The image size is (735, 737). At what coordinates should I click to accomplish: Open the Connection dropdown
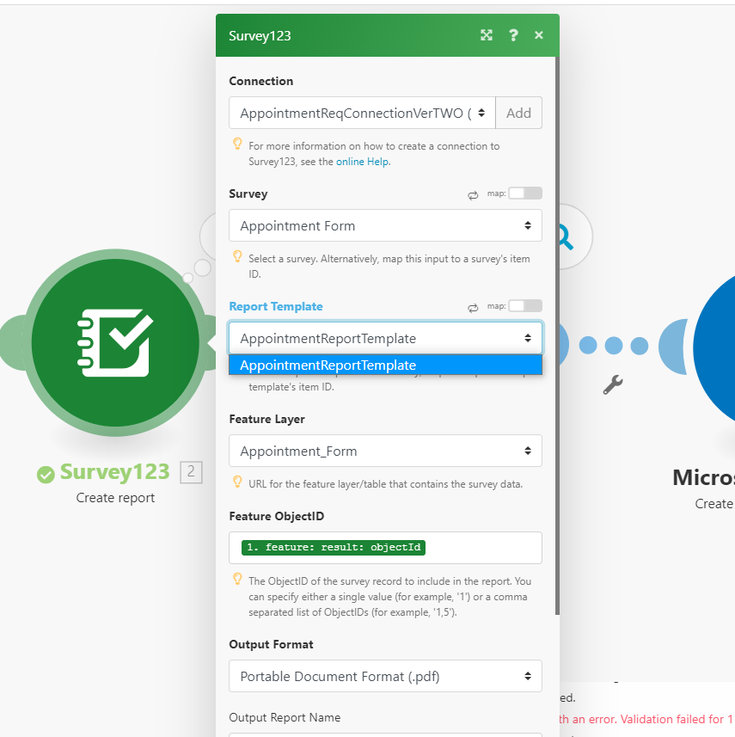click(362, 113)
